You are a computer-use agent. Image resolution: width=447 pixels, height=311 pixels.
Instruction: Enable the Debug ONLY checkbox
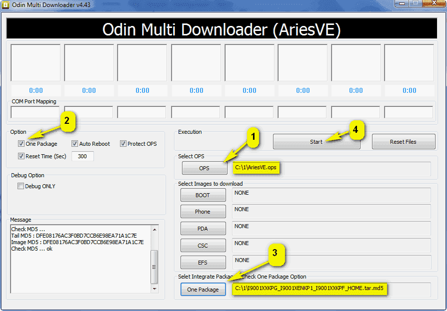pyautogui.click(x=20, y=186)
